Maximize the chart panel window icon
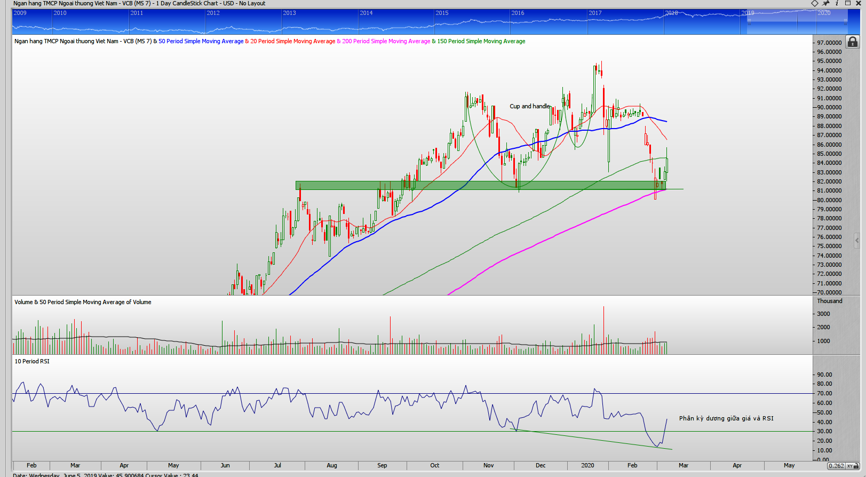 847,3
